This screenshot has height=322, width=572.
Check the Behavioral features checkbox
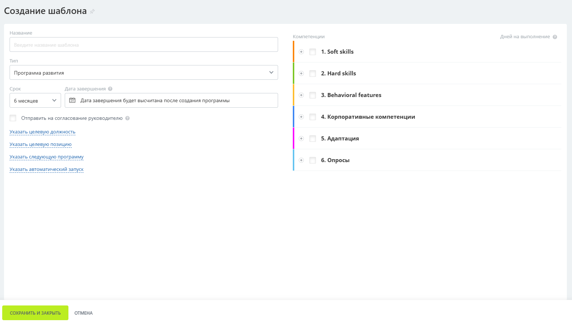pyautogui.click(x=313, y=95)
